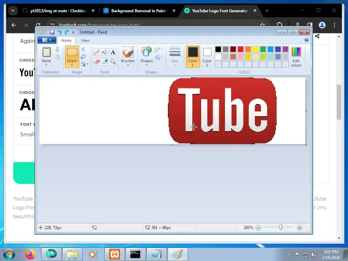
Task: Open the Paint application menu button
Action: click(x=47, y=40)
